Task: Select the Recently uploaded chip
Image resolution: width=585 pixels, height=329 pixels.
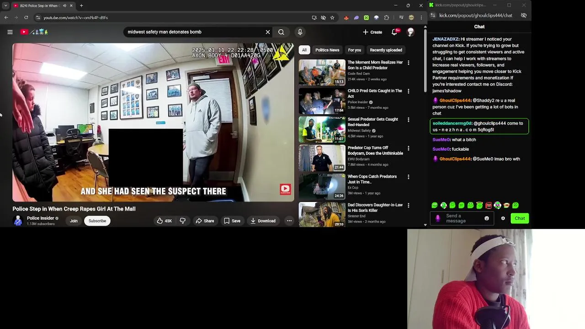Action: click(386, 50)
